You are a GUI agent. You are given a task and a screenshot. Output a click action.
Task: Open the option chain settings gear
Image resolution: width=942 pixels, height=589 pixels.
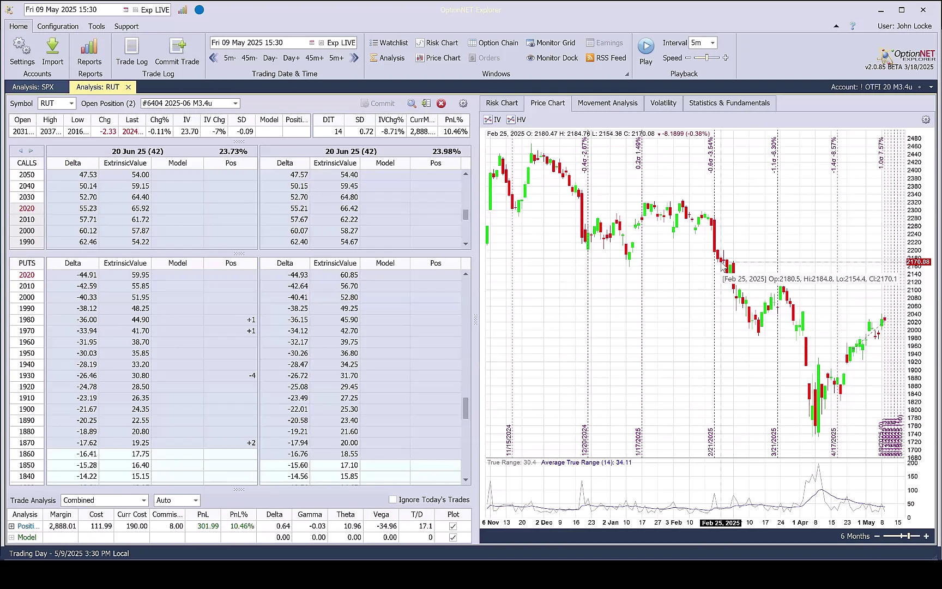coord(463,104)
